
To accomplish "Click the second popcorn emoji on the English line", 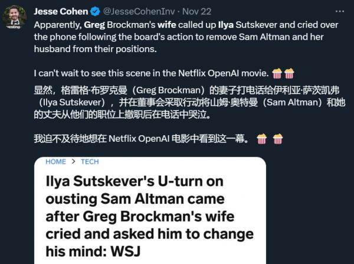I will pos(289,73).
